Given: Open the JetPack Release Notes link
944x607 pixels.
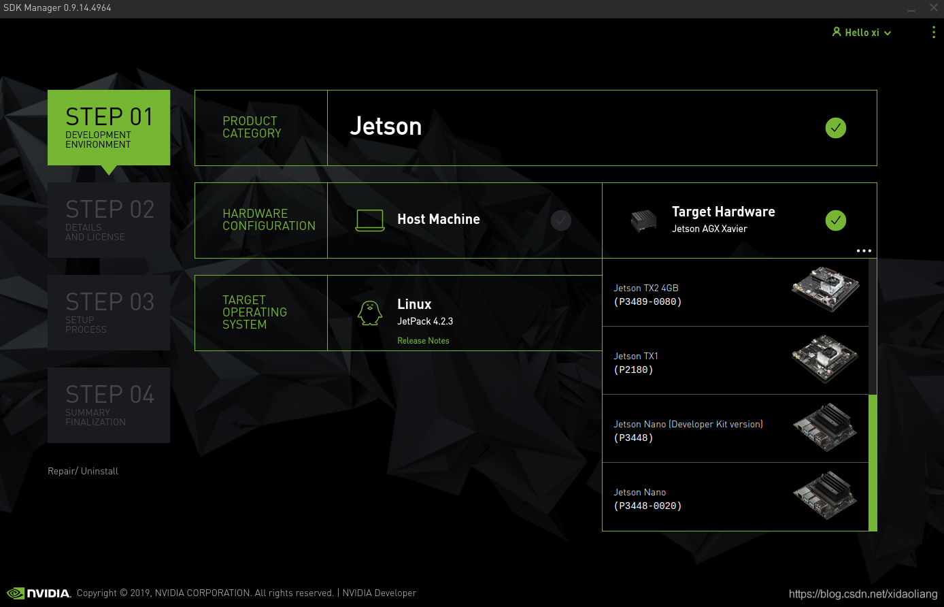Looking at the screenshot, I should (423, 340).
